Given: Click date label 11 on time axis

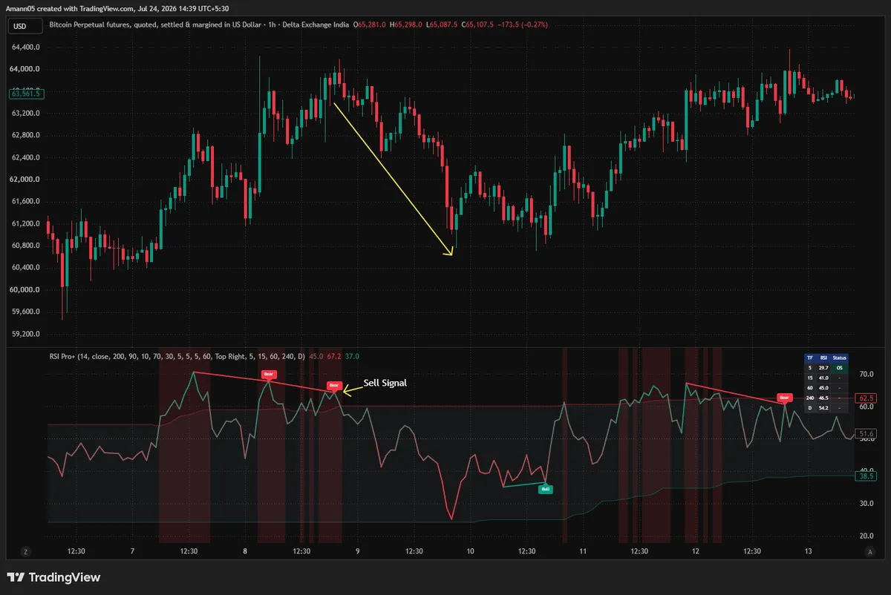Looking at the screenshot, I should click(583, 551).
